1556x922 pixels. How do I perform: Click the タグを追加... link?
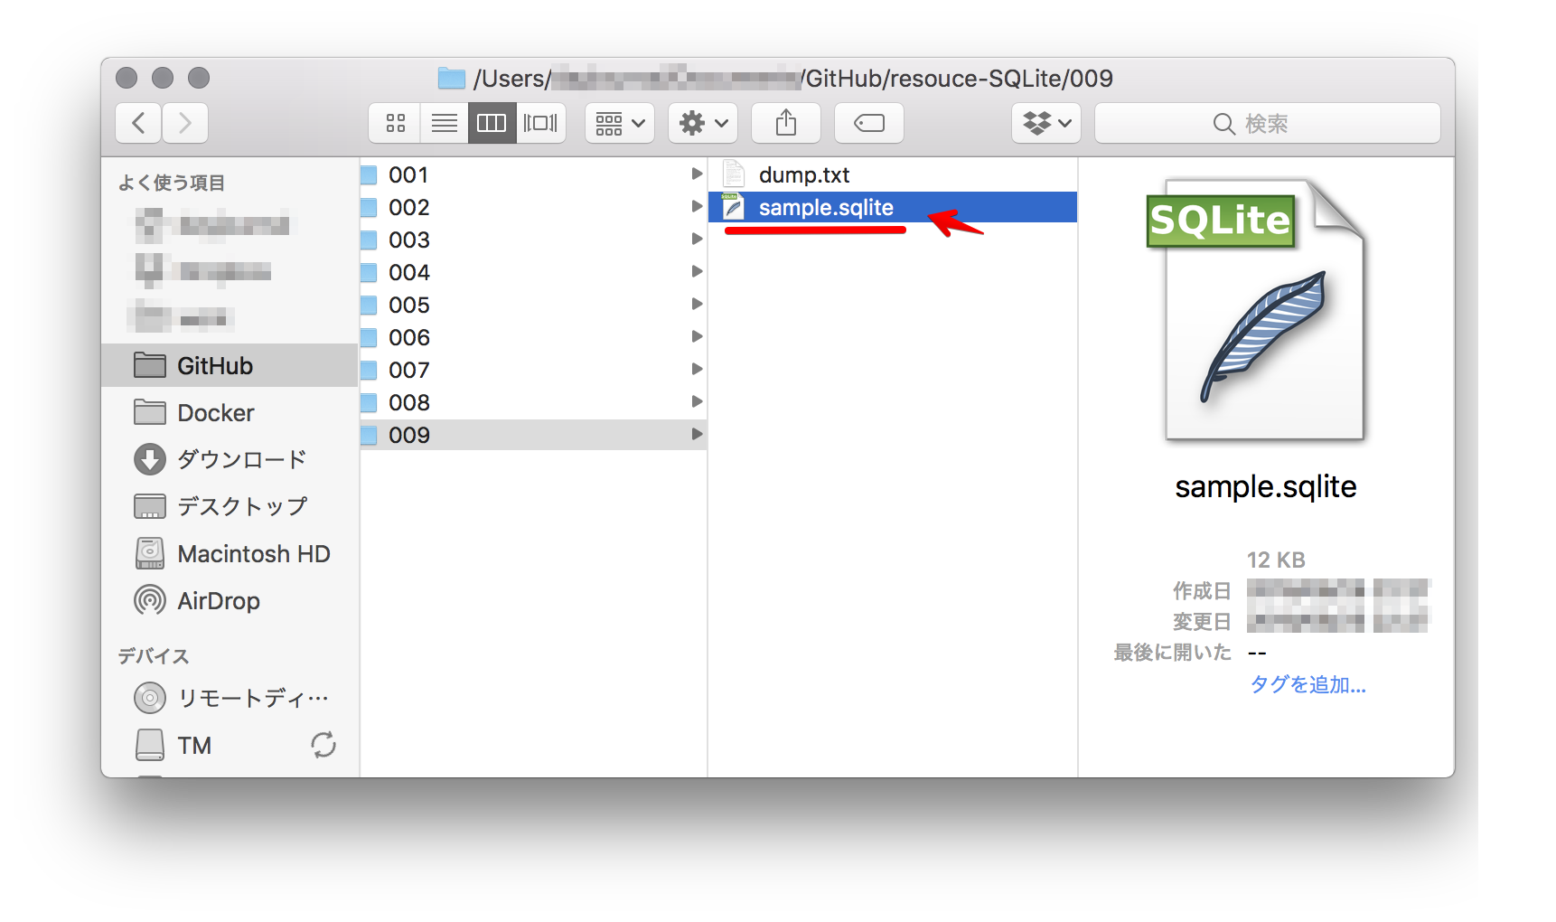(x=1308, y=684)
